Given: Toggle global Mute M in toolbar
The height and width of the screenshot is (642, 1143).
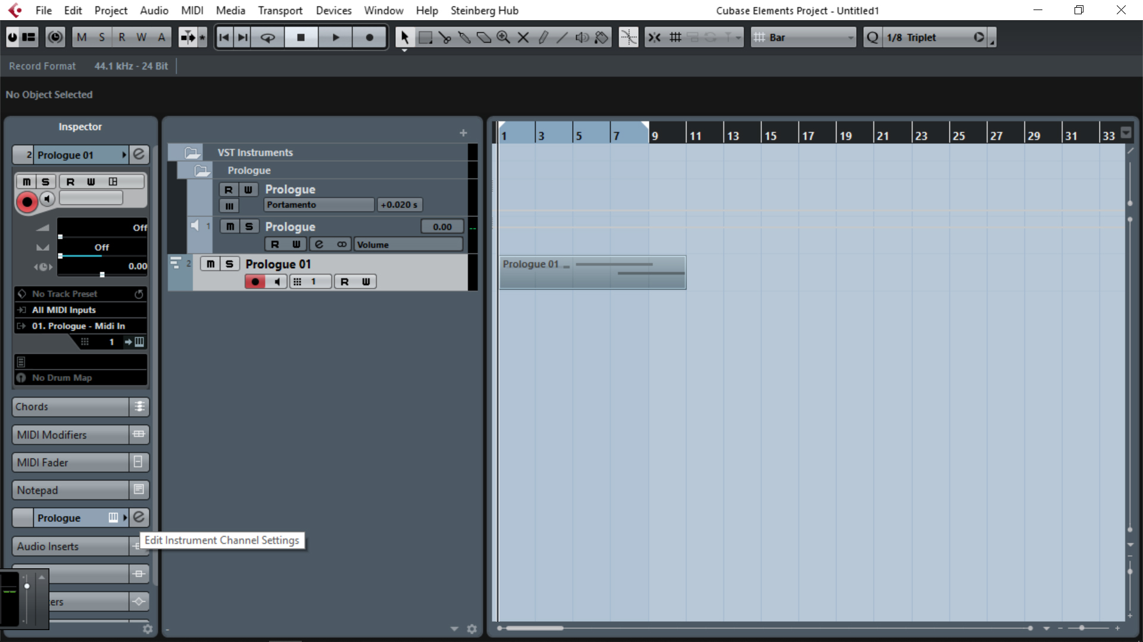Looking at the screenshot, I should (x=82, y=37).
